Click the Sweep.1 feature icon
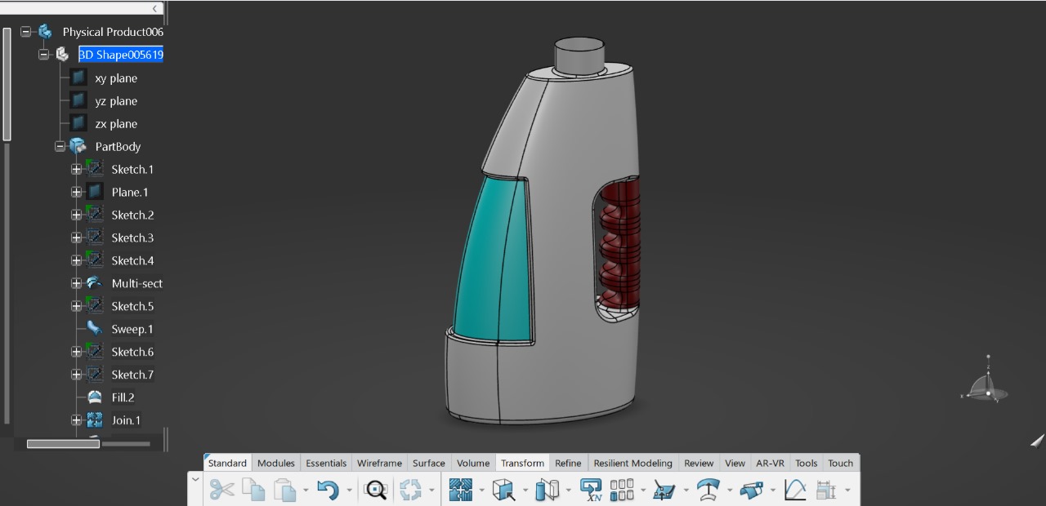The height and width of the screenshot is (506, 1046). [x=95, y=329]
